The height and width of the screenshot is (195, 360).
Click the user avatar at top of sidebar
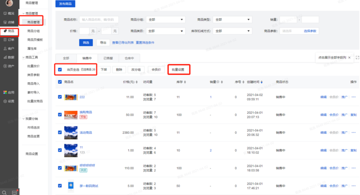[9, 3]
